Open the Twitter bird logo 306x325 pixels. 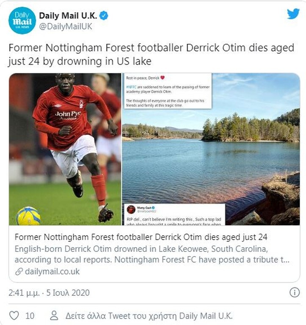click(293, 14)
